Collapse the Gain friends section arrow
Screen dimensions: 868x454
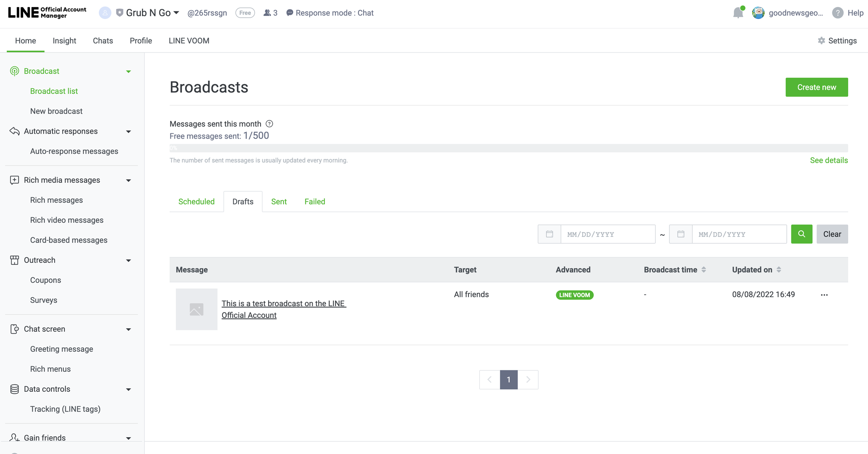point(128,438)
